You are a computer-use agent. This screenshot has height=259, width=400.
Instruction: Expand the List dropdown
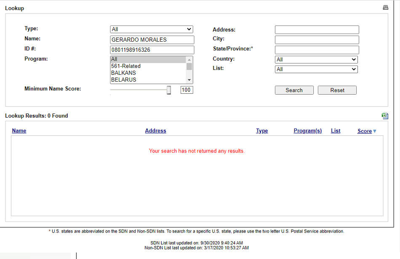pyautogui.click(x=316, y=69)
